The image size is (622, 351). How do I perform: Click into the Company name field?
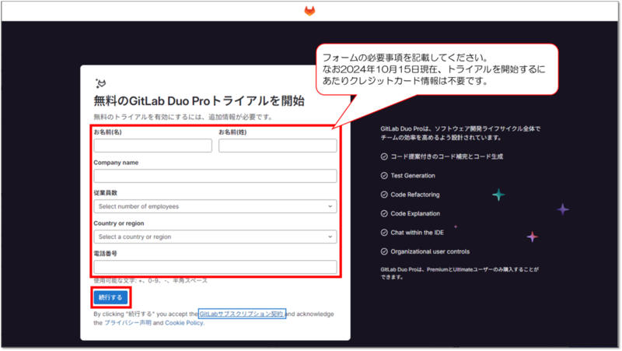215,176
